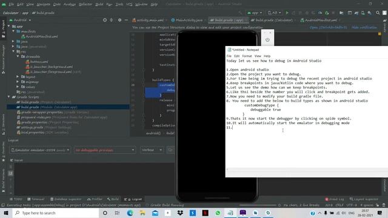388x218 pixels.
Task: Click the green Attach Debugger icon in toolbar
Action: pyautogui.click(x=327, y=13)
